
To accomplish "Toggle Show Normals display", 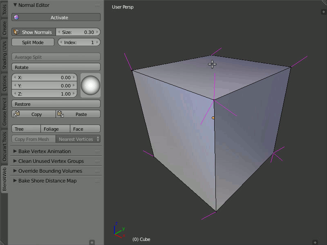I will coord(34,32).
